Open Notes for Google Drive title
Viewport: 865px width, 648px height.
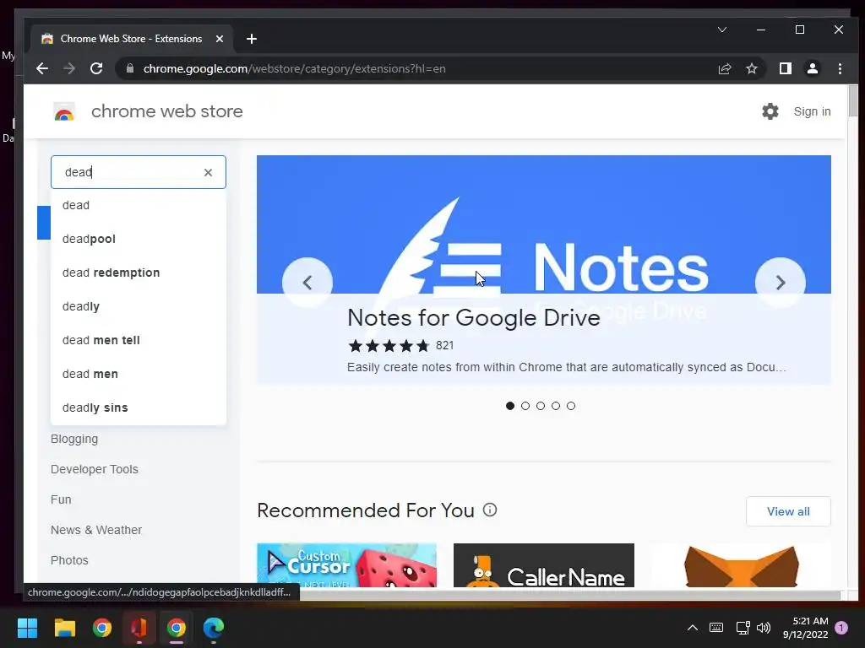click(473, 318)
